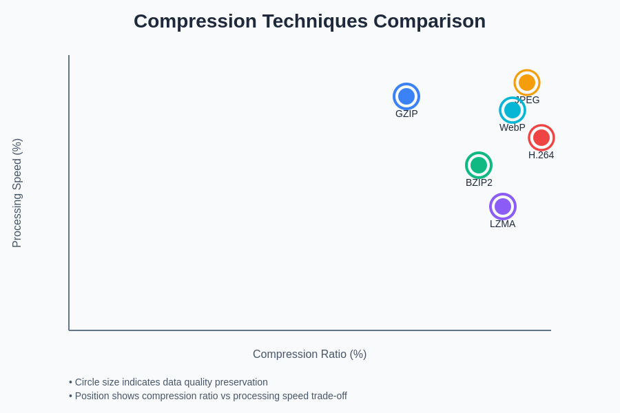Select the BZIP2 text label
This screenshot has height=413, width=620.
[479, 183]
